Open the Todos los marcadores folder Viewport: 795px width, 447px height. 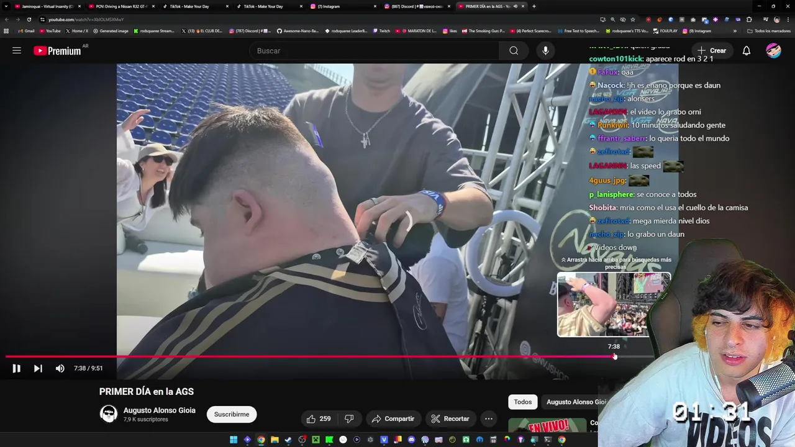pyautogui.click(x=769, y=31)
